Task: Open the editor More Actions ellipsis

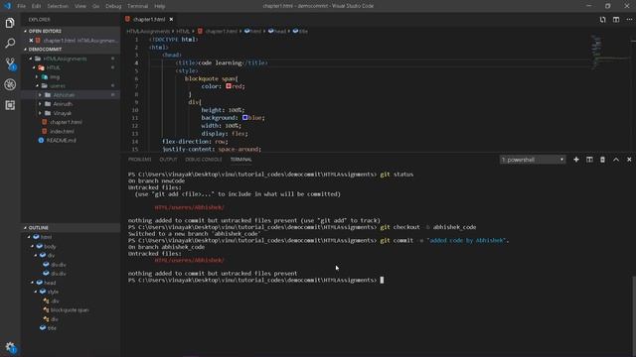Action: (x=629, y=19)
